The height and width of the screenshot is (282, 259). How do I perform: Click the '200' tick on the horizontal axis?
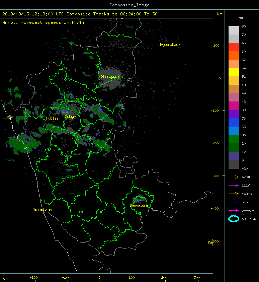tap(164, 278)
